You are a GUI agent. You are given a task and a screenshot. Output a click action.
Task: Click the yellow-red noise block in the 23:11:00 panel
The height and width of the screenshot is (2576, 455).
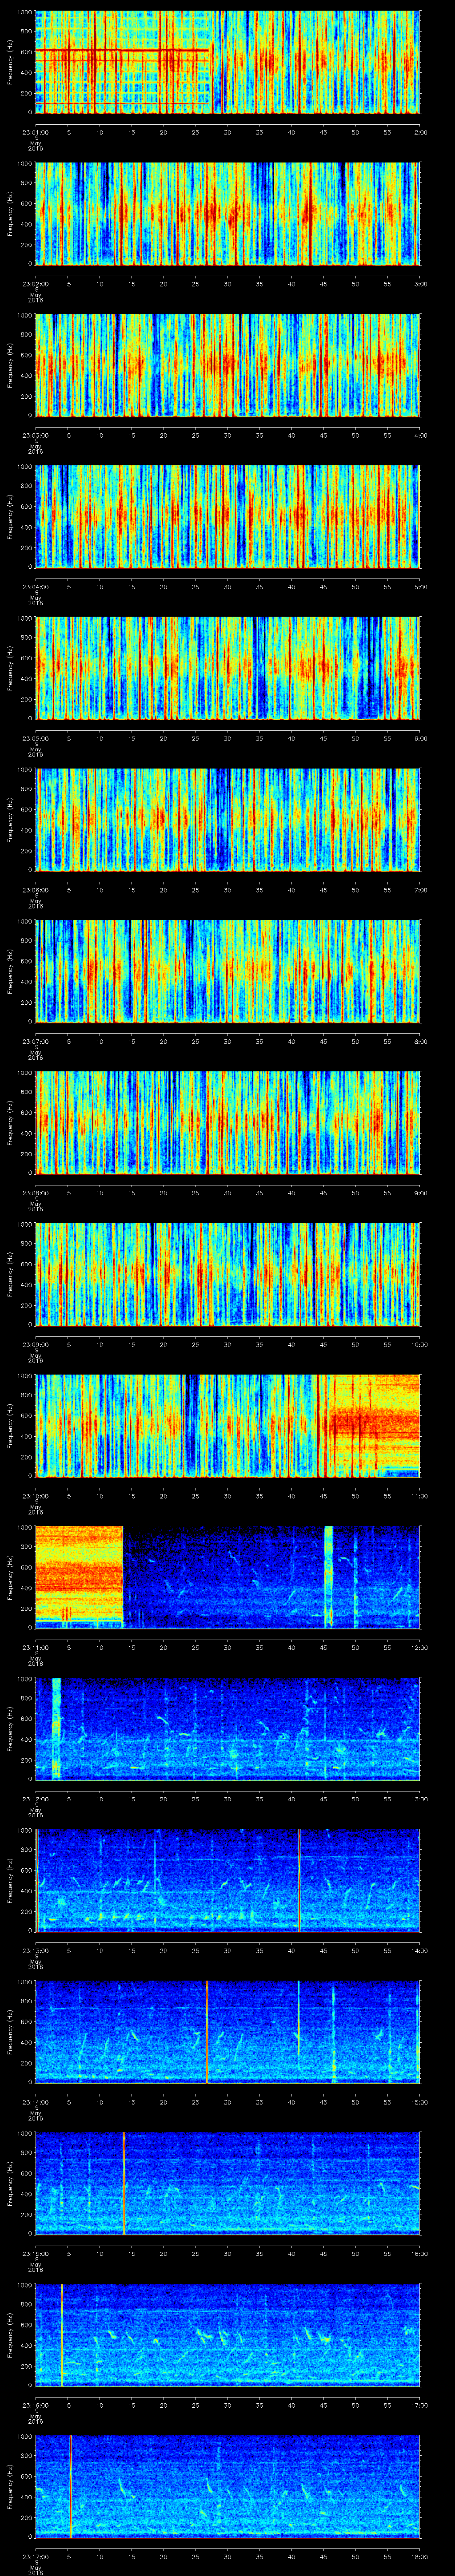point(79,1577)
